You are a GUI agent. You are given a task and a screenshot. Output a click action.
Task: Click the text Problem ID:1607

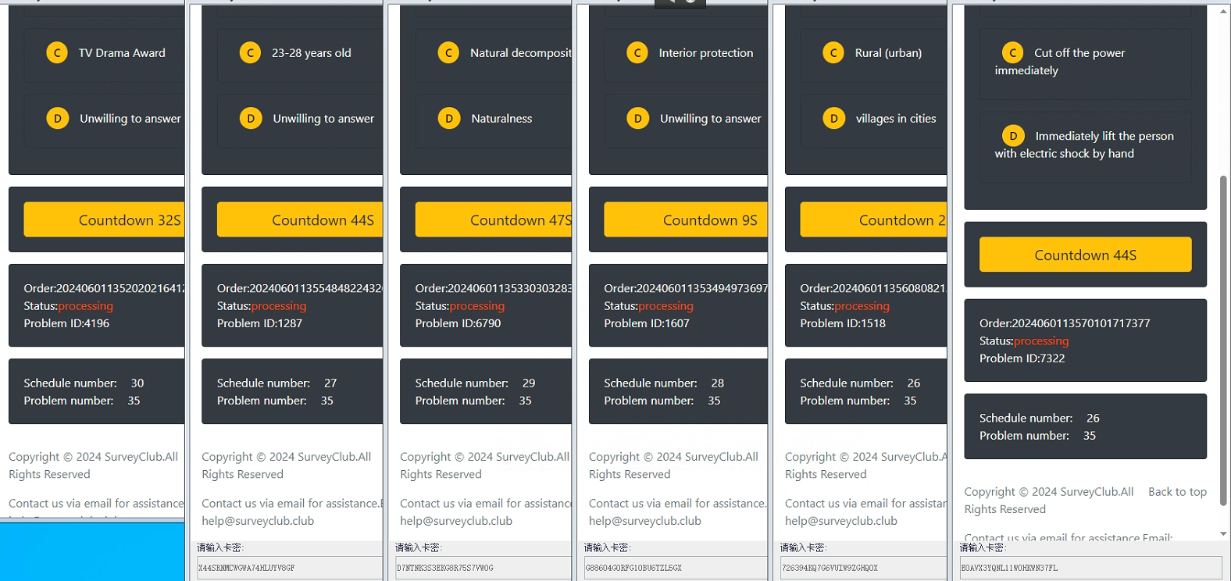647,323
